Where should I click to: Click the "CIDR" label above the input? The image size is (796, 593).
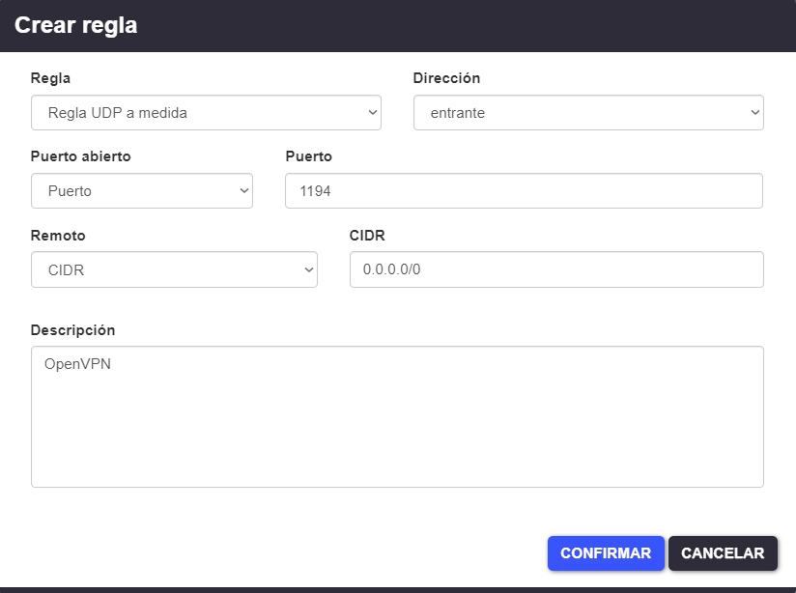(367, 236)
